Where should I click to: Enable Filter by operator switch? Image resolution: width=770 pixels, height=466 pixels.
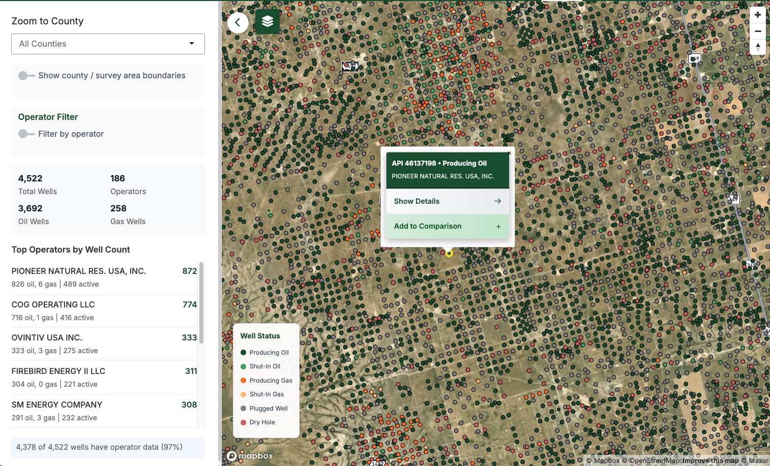pos(26,134)
